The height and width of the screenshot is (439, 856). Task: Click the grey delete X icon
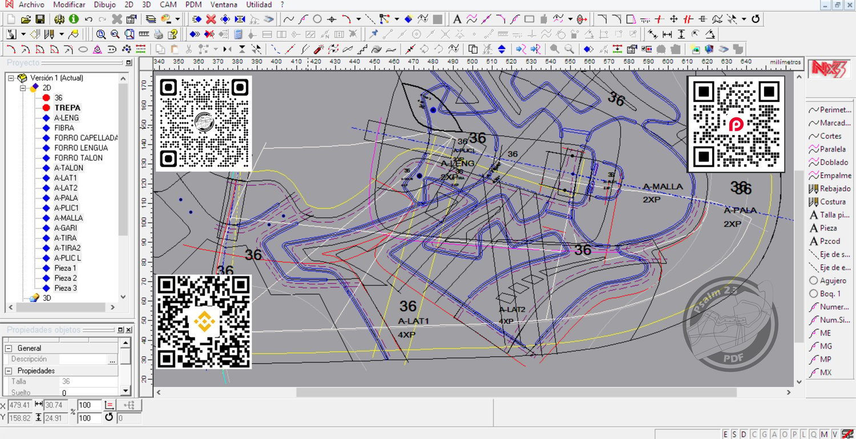117,19
